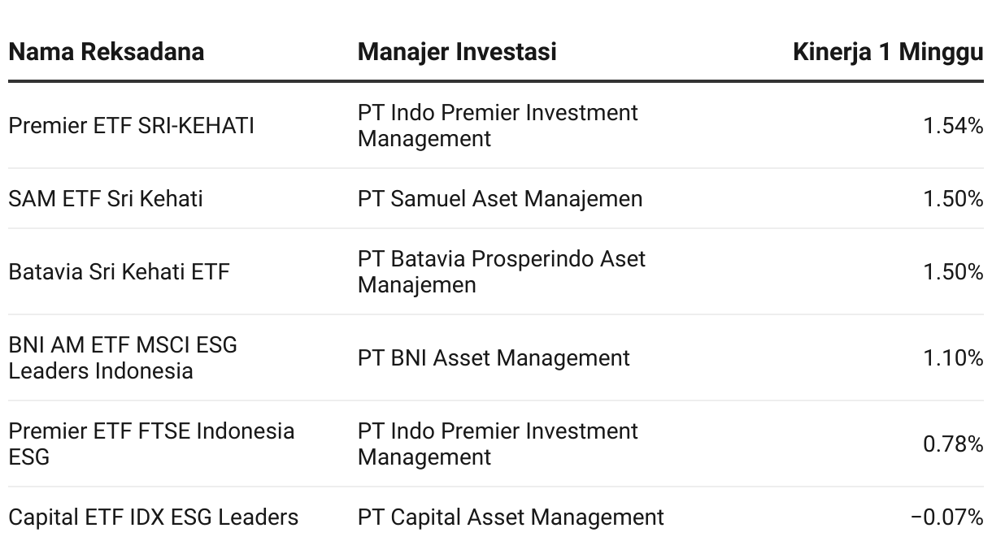Image resolution: width=992 pixels, height=554 pixels.
Task: Click 1.50% value in Batavia row
Action: pos(953,272)
